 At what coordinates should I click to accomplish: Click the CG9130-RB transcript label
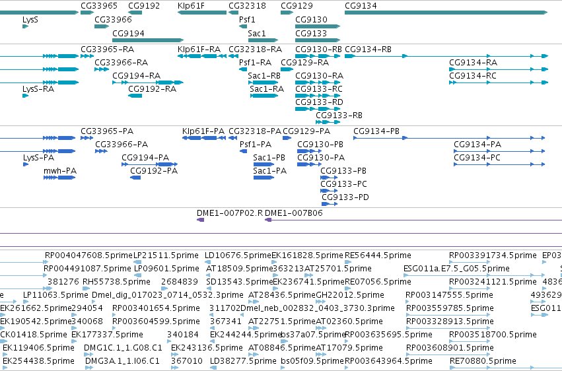318,50
